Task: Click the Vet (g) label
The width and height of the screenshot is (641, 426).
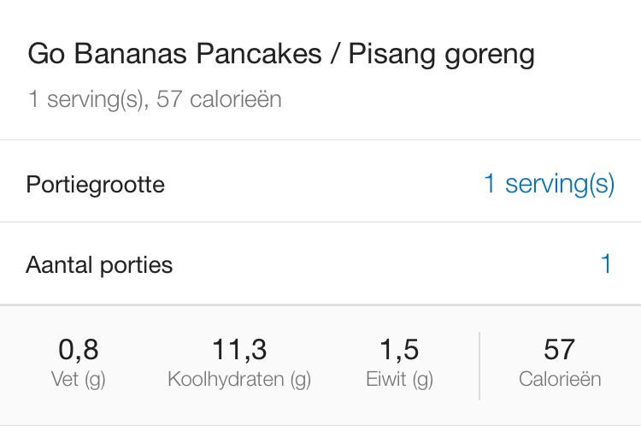Action: 79,379
